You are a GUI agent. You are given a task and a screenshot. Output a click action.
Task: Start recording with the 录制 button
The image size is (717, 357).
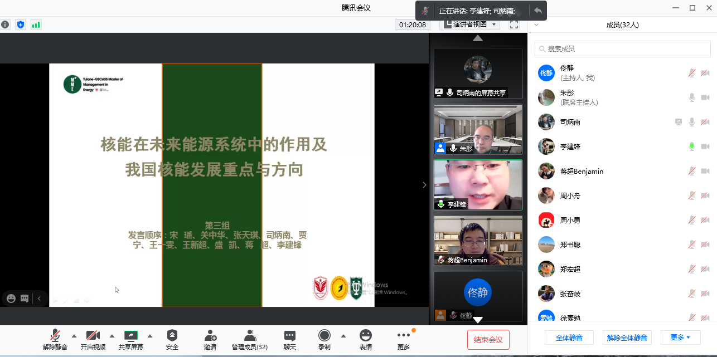[x=324, y=335]
